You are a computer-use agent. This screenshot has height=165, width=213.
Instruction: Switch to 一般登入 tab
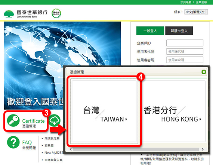pos(150,31)
